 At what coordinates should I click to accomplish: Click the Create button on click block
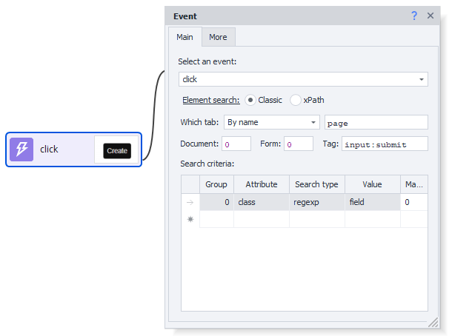pyautogui.click(x=117, y=150)
